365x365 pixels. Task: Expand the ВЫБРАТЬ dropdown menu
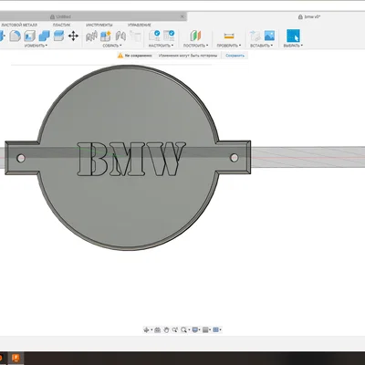(x=293, y=46)
